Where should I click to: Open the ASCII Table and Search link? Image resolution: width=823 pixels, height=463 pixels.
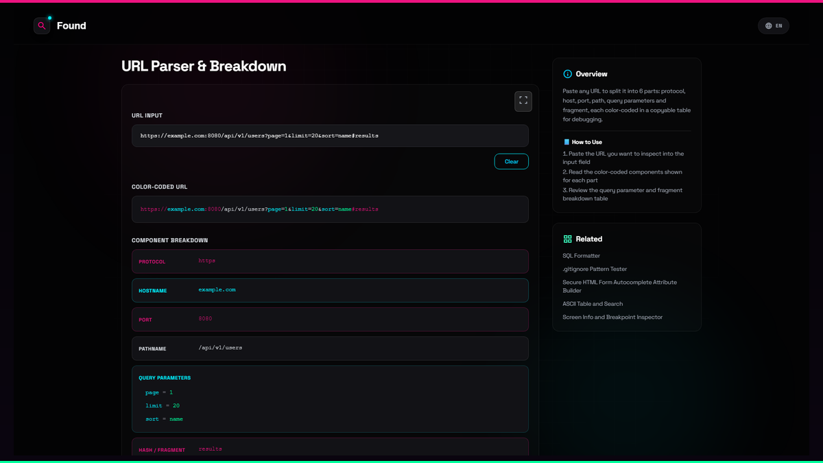click(x=593, y=304)
